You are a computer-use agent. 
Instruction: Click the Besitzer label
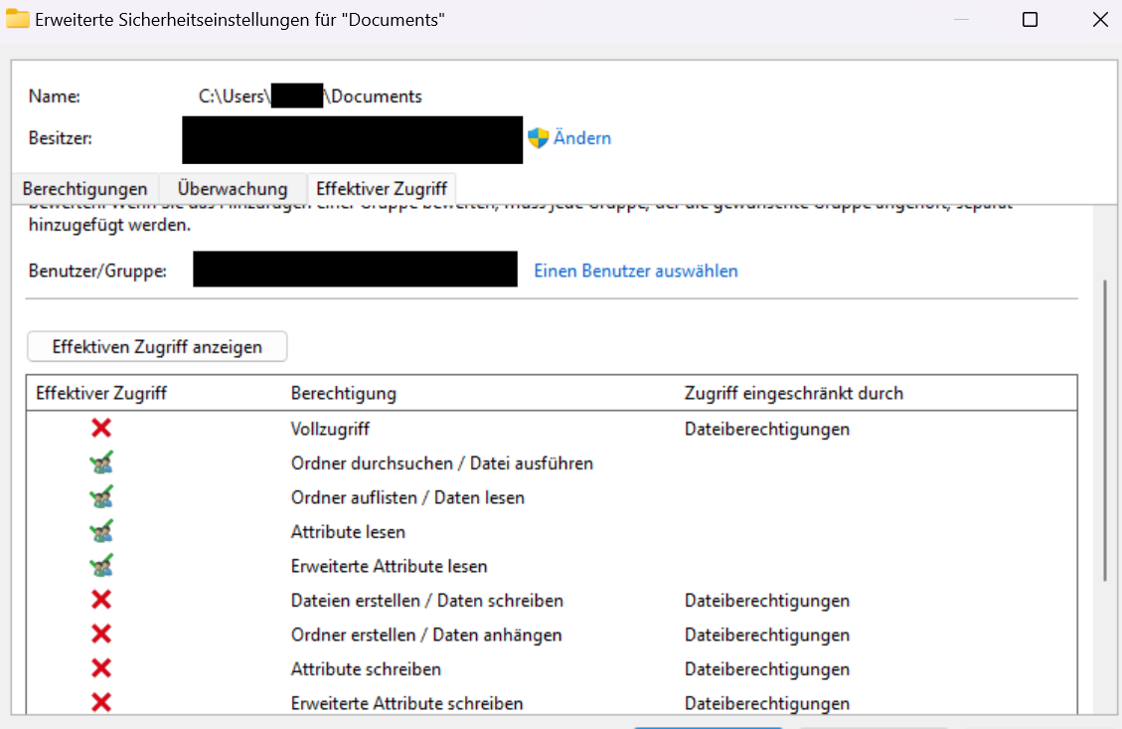60,138
